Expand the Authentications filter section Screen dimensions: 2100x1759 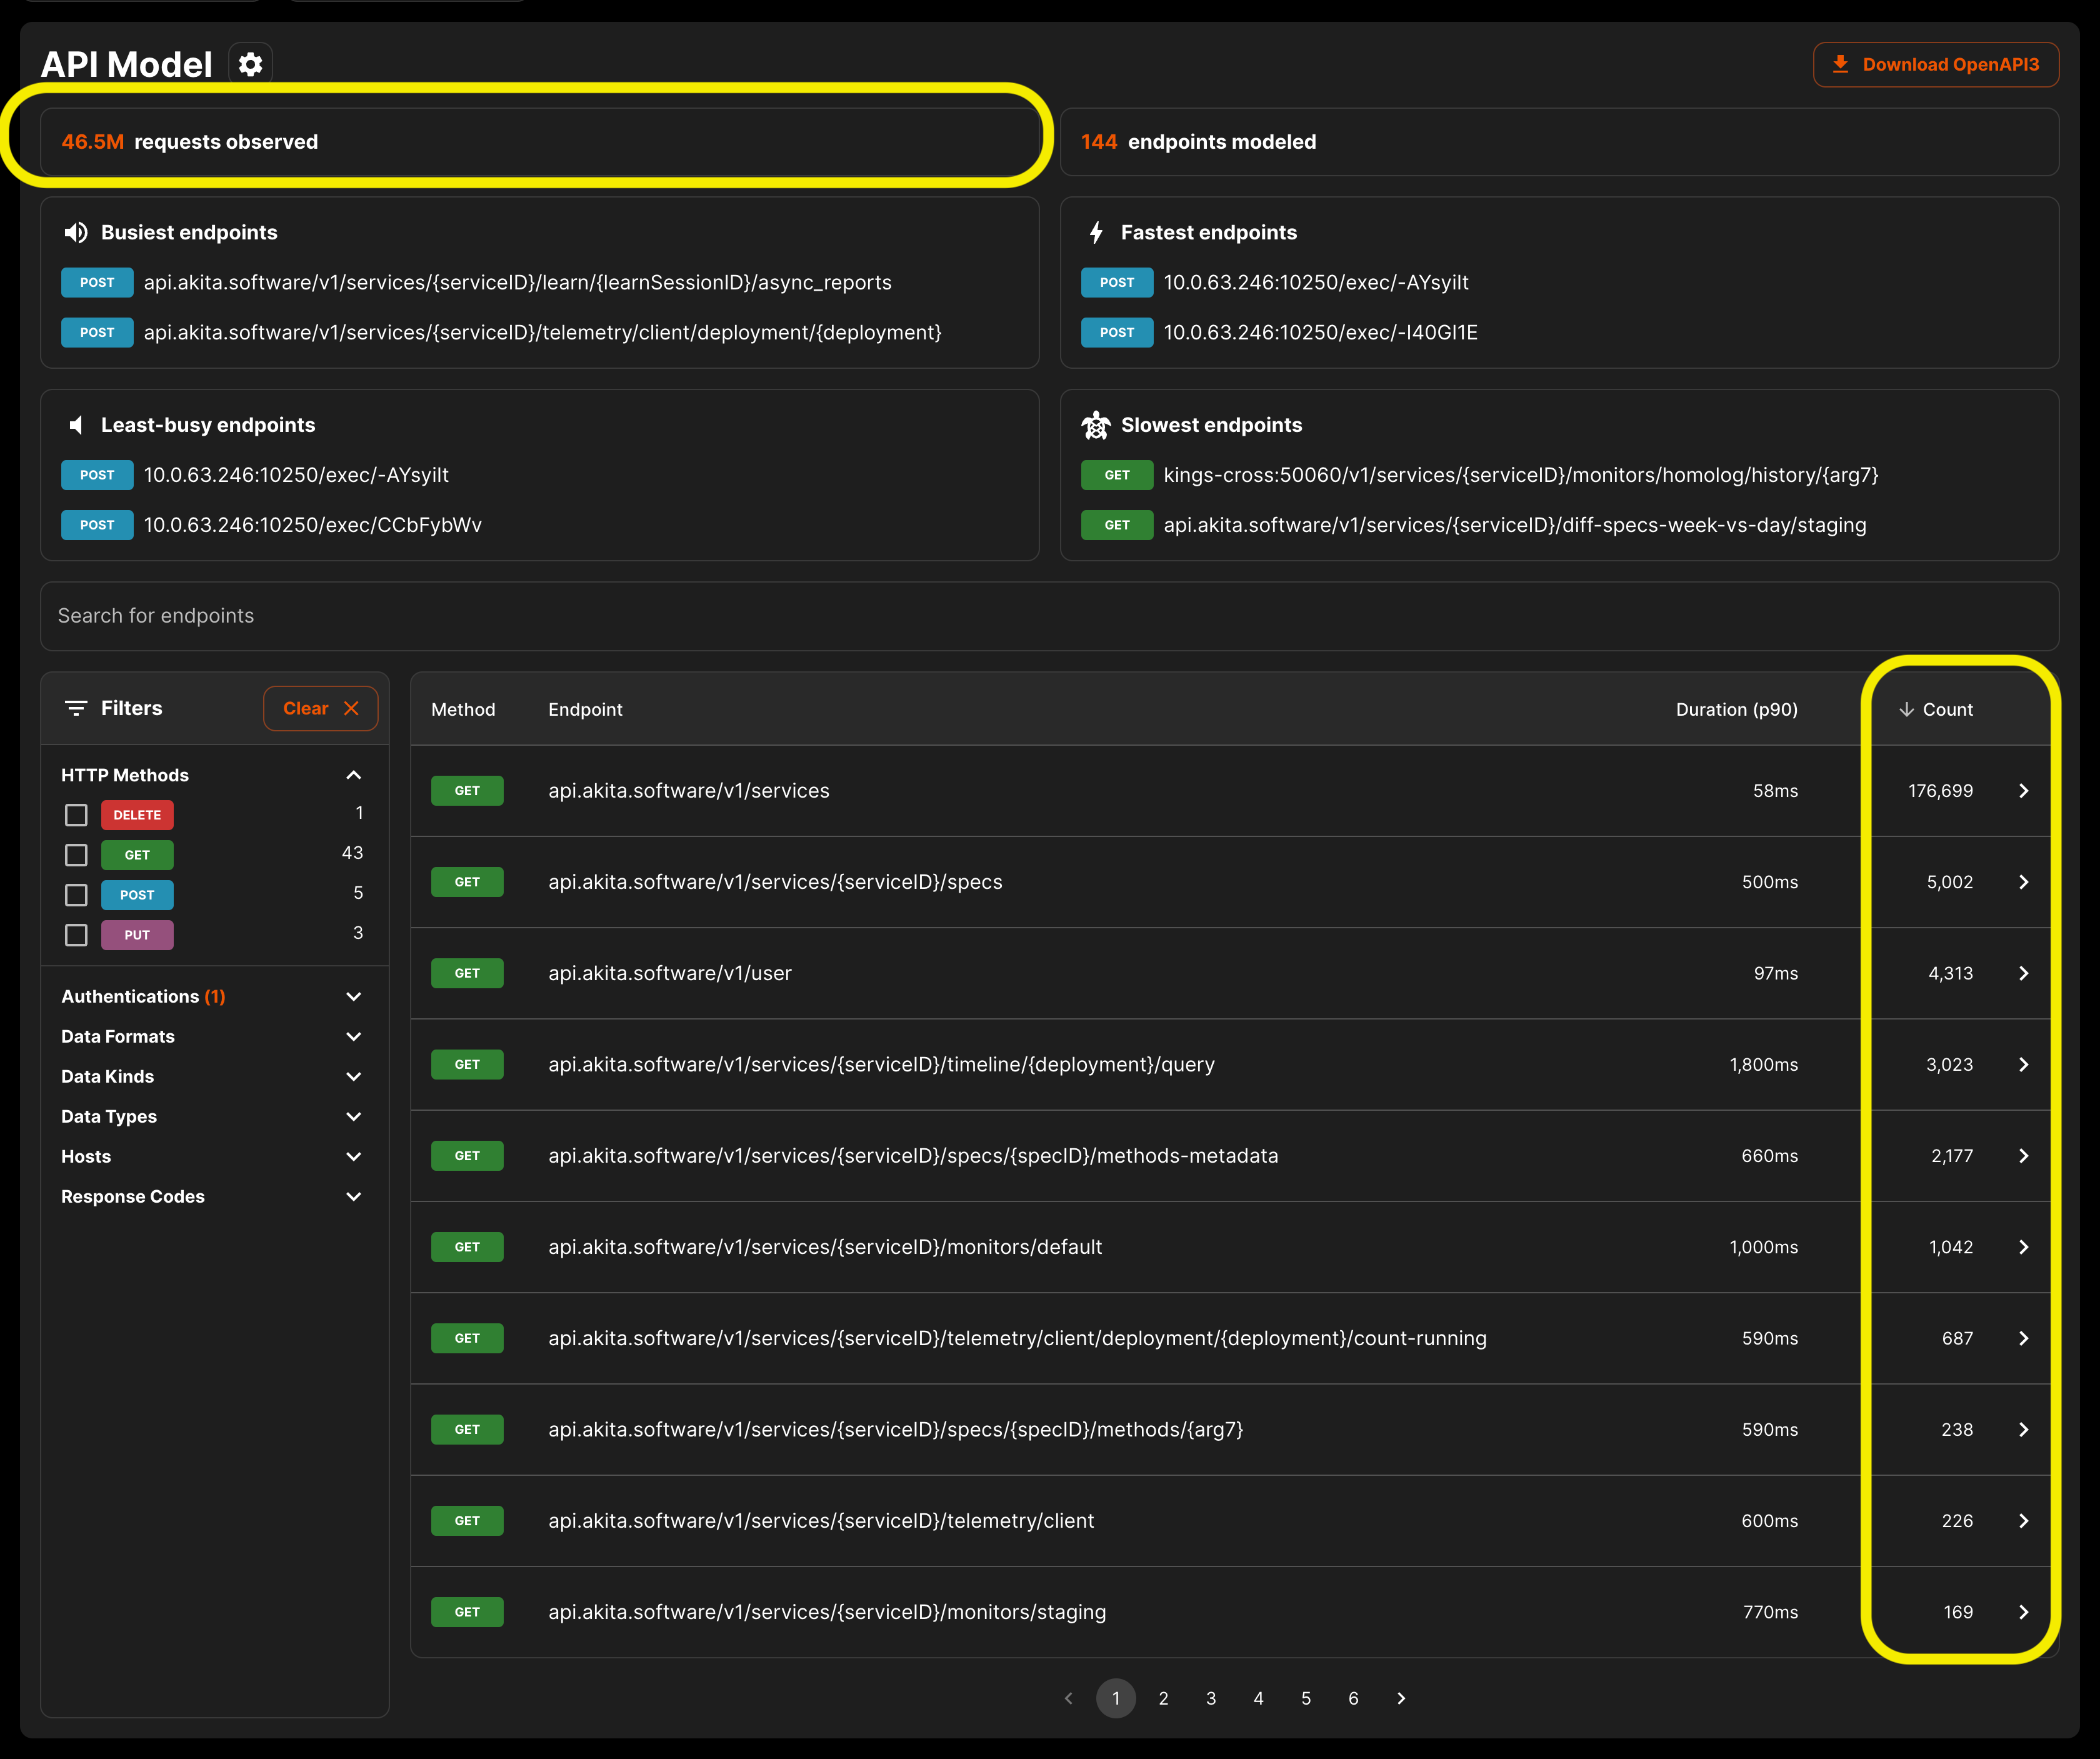click(353, 997)
